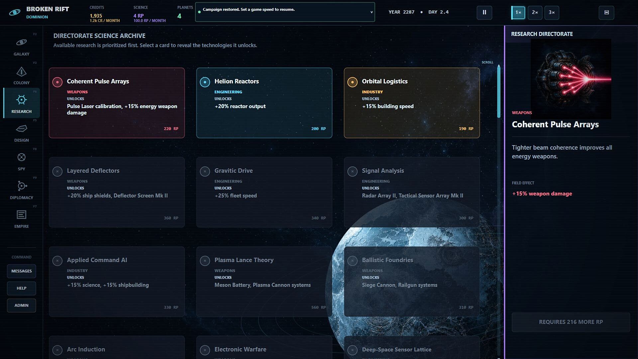Click the Research Directorate panel heading

point(542,34)
